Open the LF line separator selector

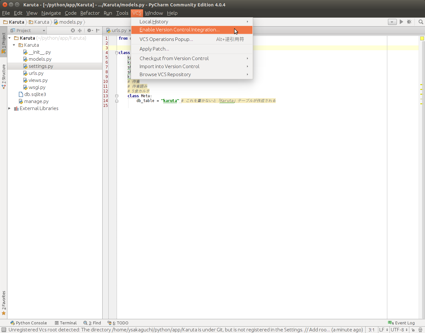(x=383, y=330)
